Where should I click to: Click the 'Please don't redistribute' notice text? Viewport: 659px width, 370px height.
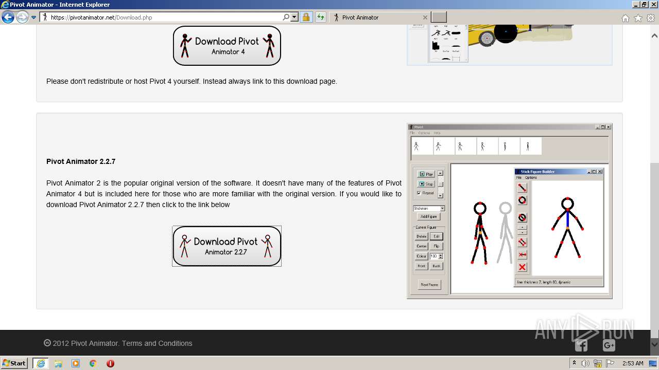(192, 81)
